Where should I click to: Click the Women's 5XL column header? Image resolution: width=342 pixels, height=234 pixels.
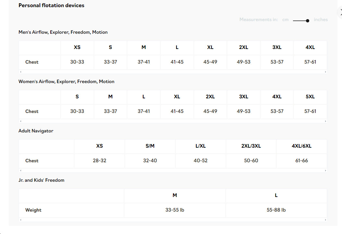coord(310,97)
